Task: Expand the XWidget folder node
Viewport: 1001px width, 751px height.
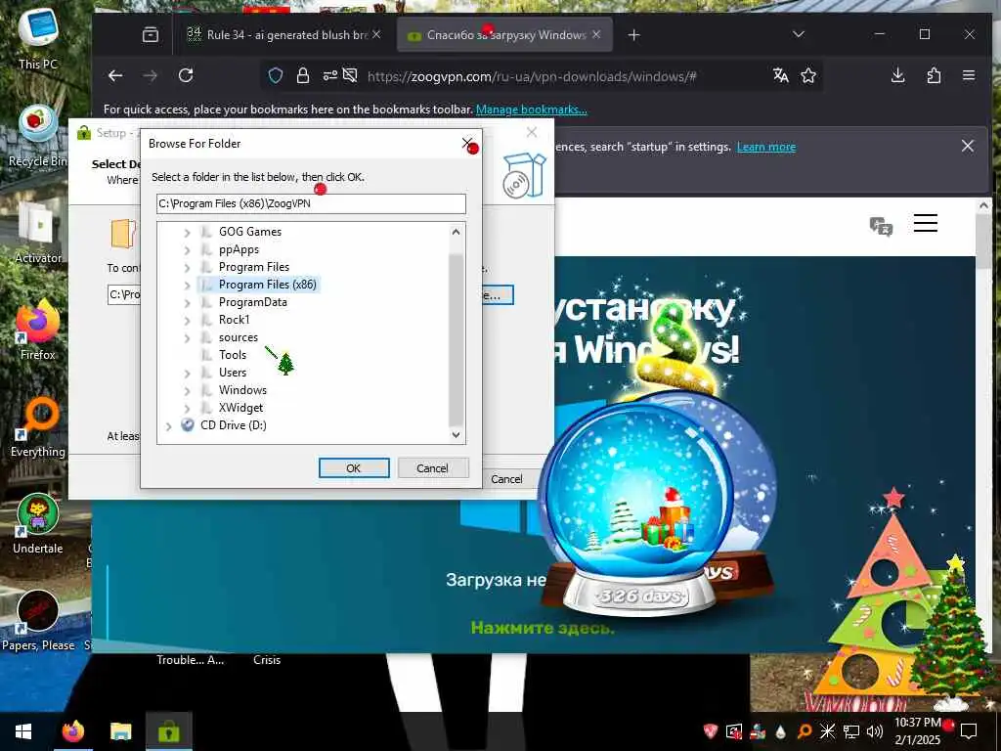Action: [x=187, y=408]
